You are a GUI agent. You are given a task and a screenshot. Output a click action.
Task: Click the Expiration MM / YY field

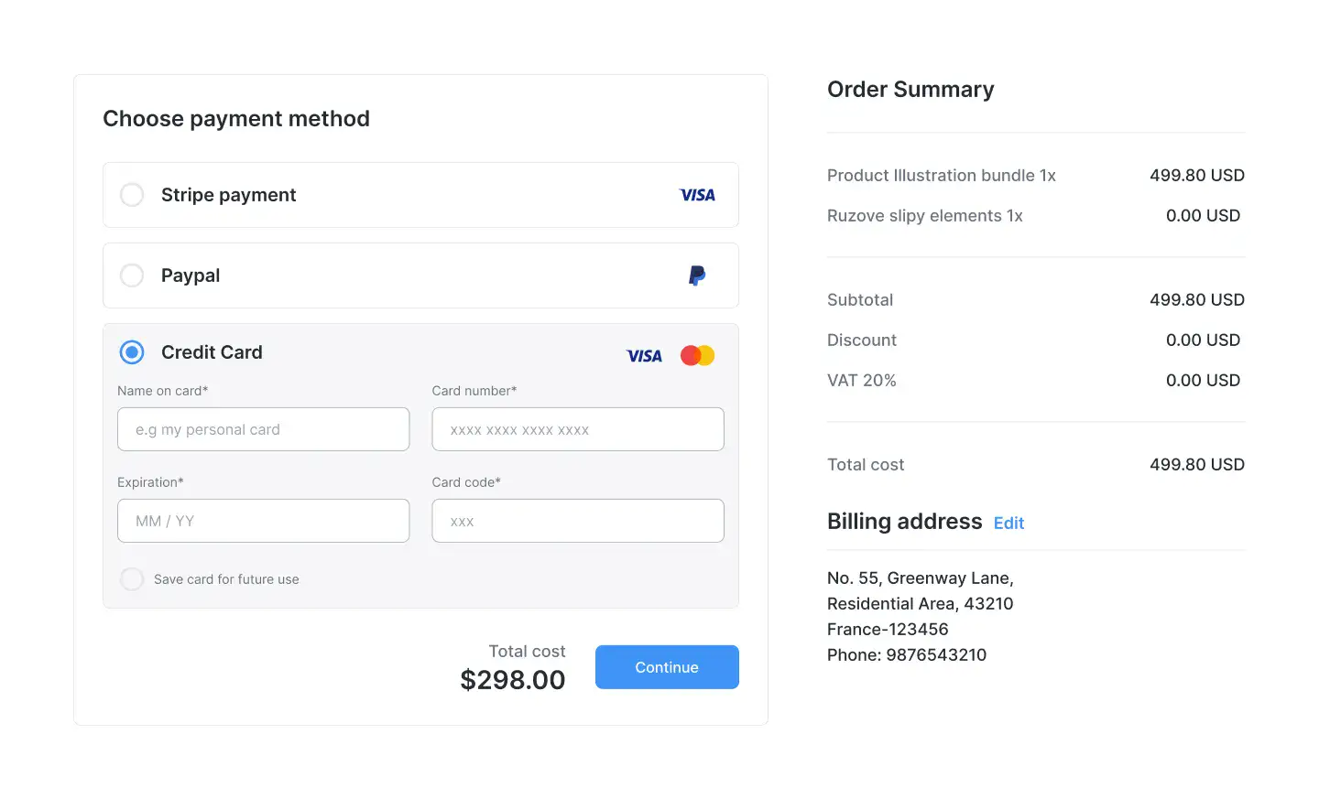(263, 521)
